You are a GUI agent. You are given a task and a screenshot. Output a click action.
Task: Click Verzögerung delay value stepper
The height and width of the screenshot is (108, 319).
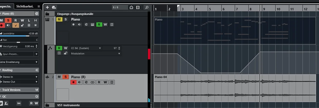tap(36, 46)
